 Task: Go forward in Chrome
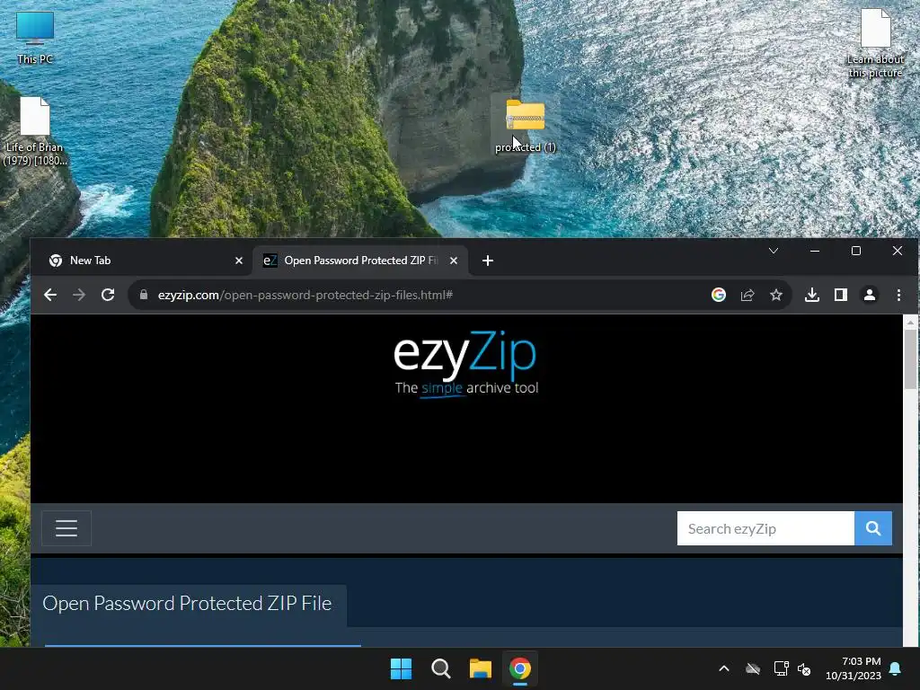tap(79, 295)
